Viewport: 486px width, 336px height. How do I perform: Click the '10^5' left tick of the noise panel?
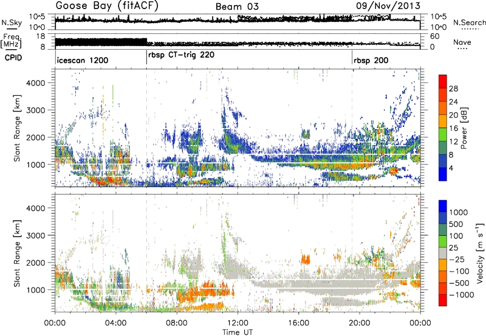pos(37,16)
